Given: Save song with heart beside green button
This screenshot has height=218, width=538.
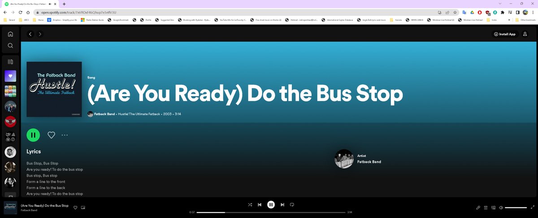Looking at the screenshot, I should pos(51,135).
